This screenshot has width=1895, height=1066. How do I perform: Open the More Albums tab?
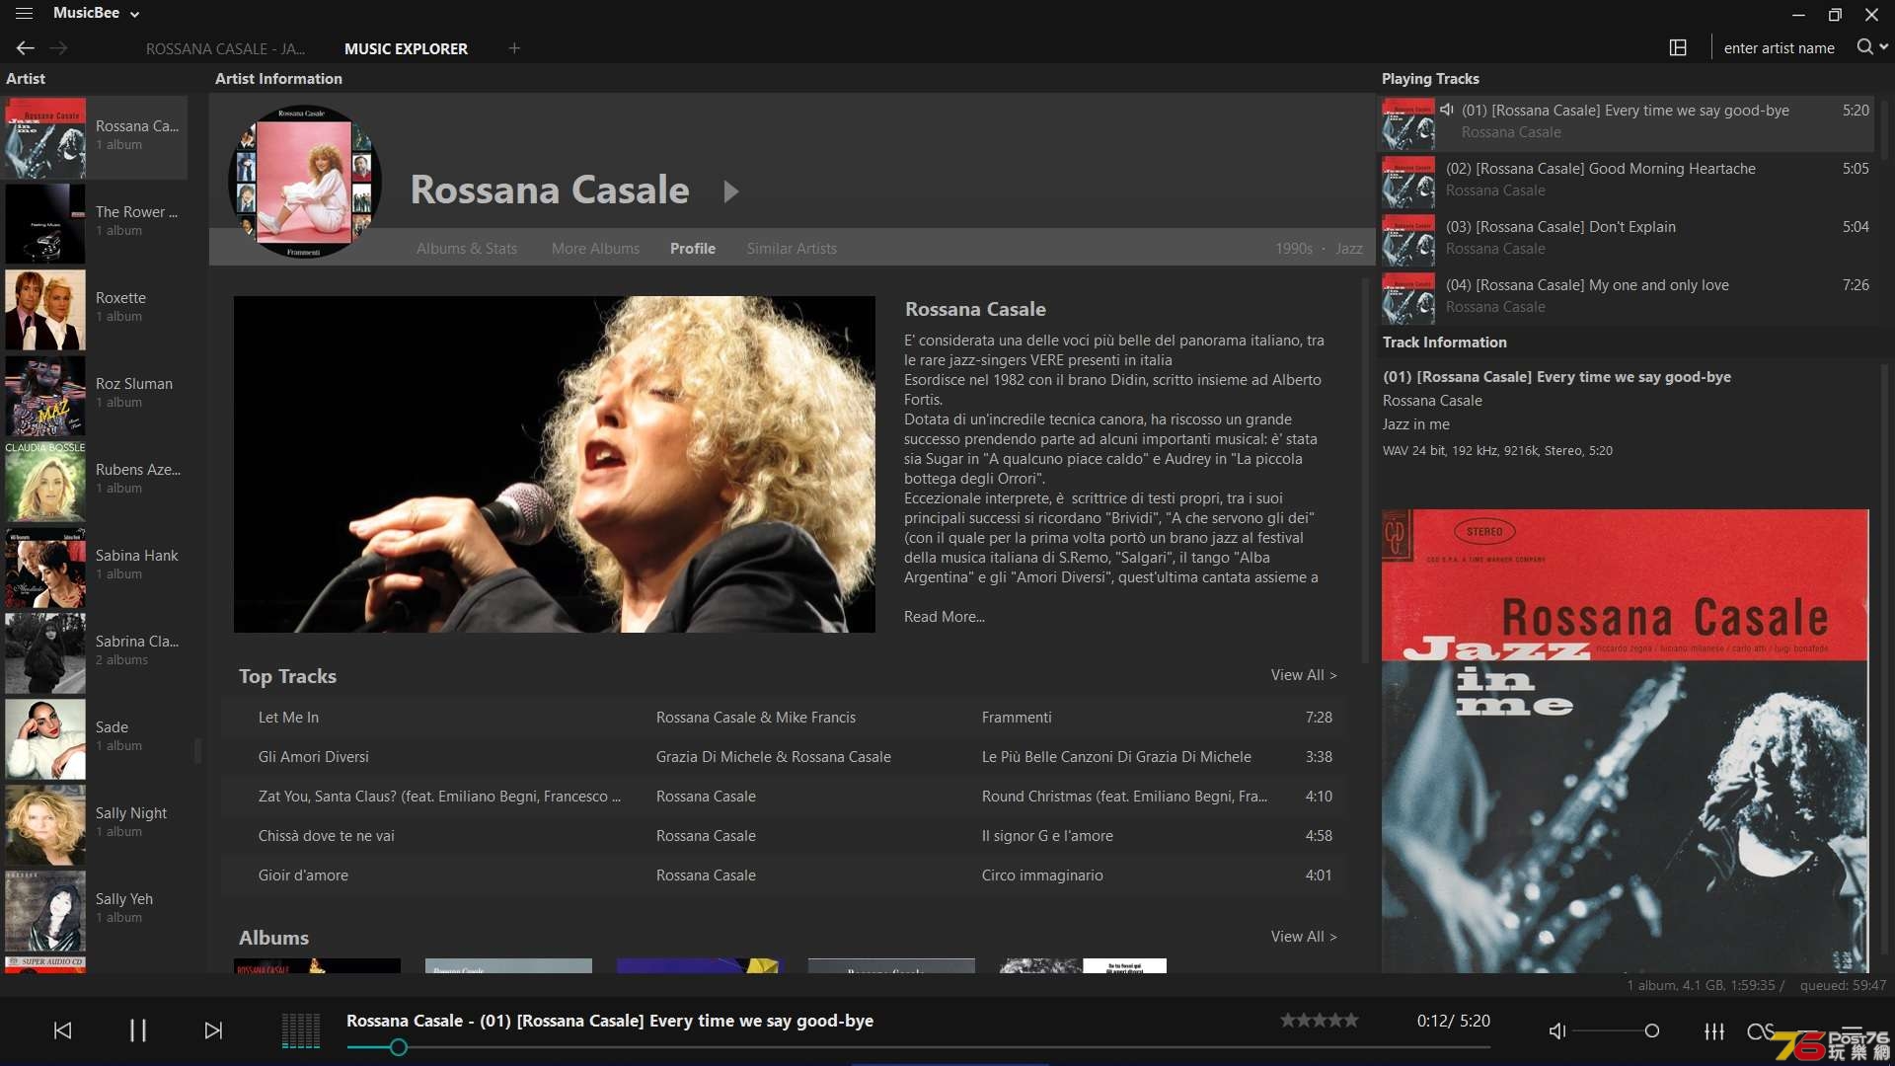(595, 249)
